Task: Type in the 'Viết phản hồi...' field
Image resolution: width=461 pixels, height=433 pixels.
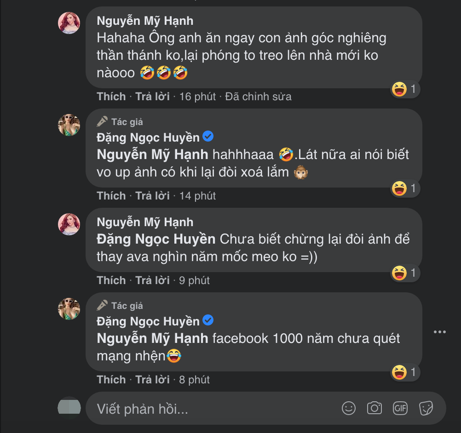Action: 212,409
